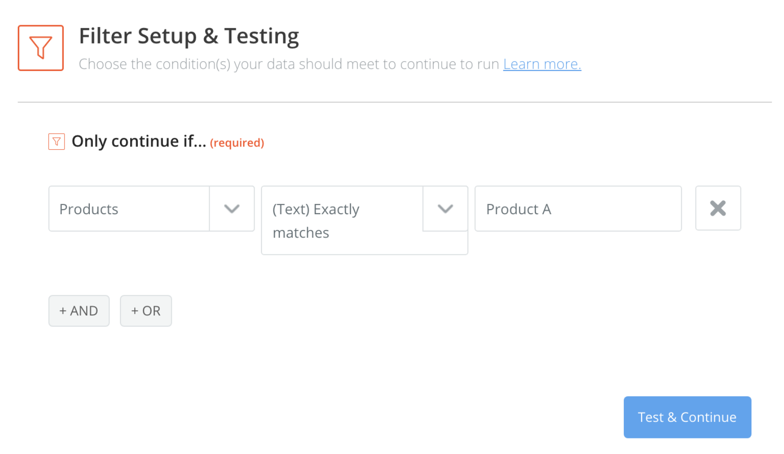Expand the Products field chevron arrow

point(232,209)
